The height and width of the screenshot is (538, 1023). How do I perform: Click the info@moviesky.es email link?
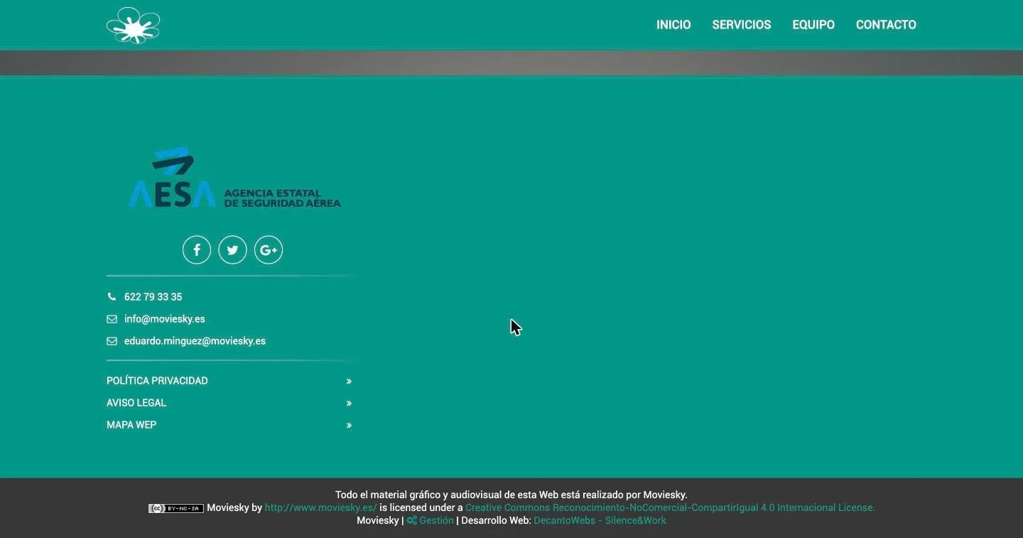pos(165,319)
